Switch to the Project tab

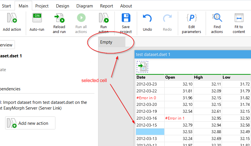point(42,6)
